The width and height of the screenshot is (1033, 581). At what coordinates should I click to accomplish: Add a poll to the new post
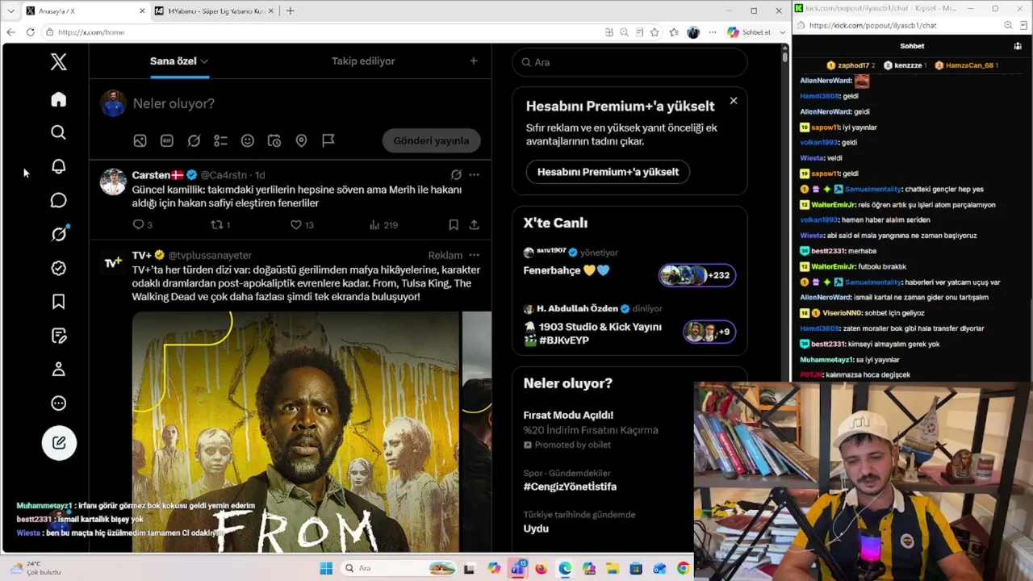pyautogui.click(x=220, y=140)
